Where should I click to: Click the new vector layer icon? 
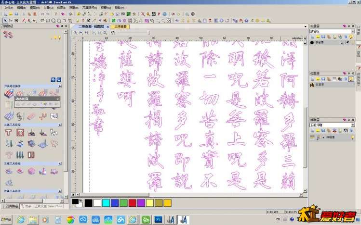click(x=313, y=37)
